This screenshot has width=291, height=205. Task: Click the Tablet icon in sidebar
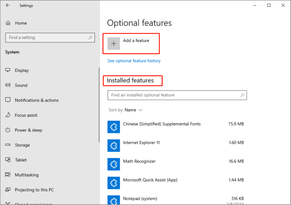(x=8, y=160)
